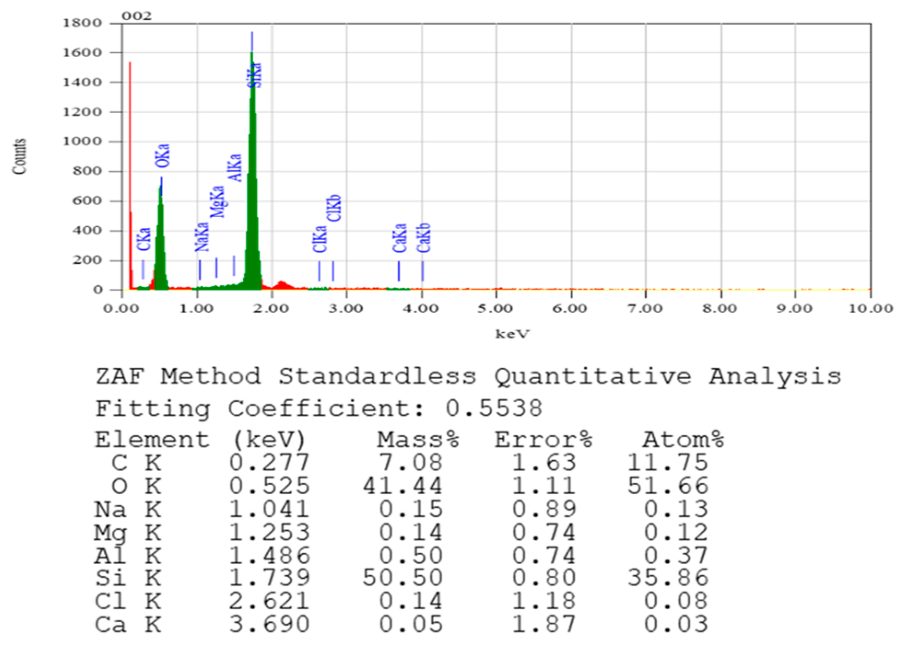
Task: Click the 002 spectrum title
Action: click(136, 16)
